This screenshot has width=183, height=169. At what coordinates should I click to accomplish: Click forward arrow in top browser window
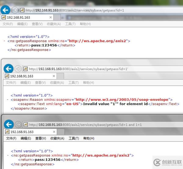15,10
